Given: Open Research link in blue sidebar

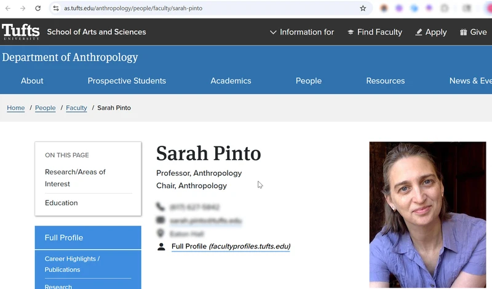Looking at the screenshot, I should coord(58,287).
